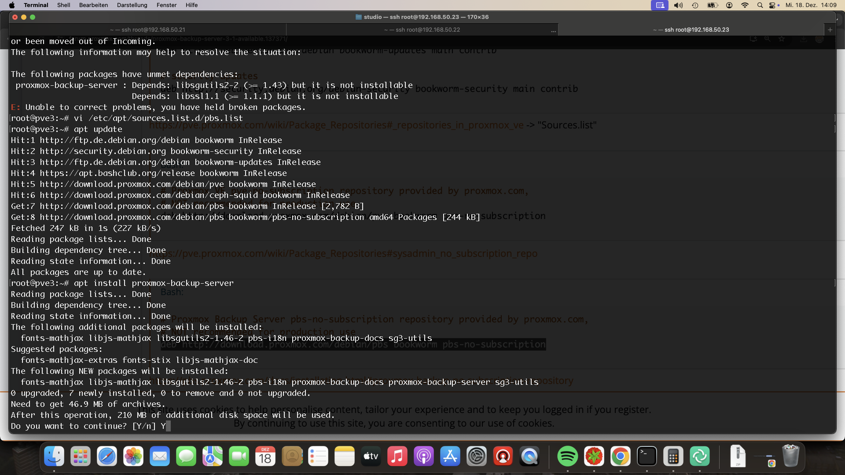Open Wi-Fi status in menu bar
This screenshot has height=475, width=845.
[745, 5]
